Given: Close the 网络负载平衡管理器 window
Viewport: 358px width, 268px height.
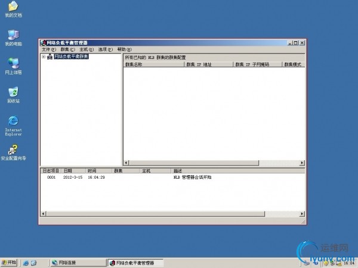Looking at the screenshot, I should click(x=302, y=43).
